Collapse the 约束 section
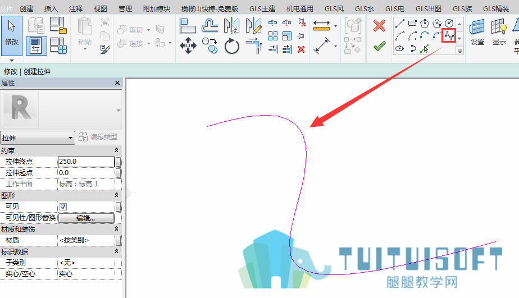 click(116, 150)
